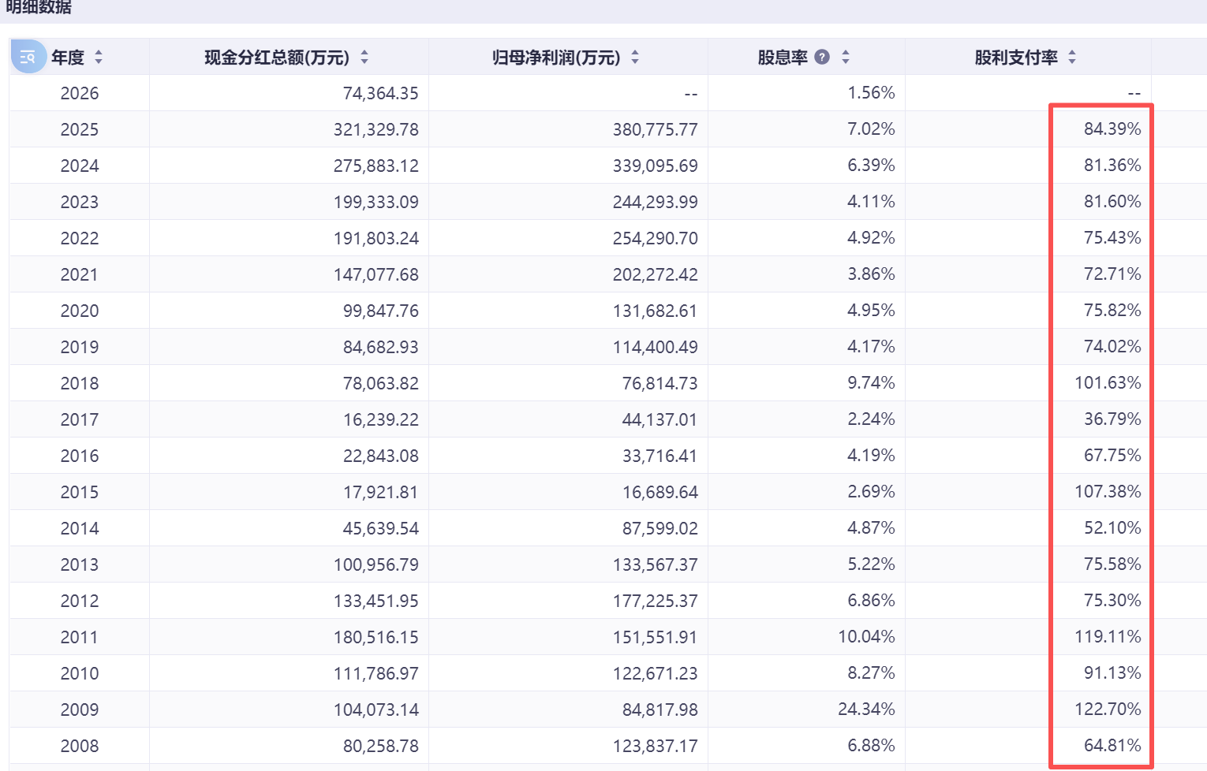Click the 2009 dividend yield 24.34% cell
This screenshot has width=1207, height=771.
tap(866, 710)
